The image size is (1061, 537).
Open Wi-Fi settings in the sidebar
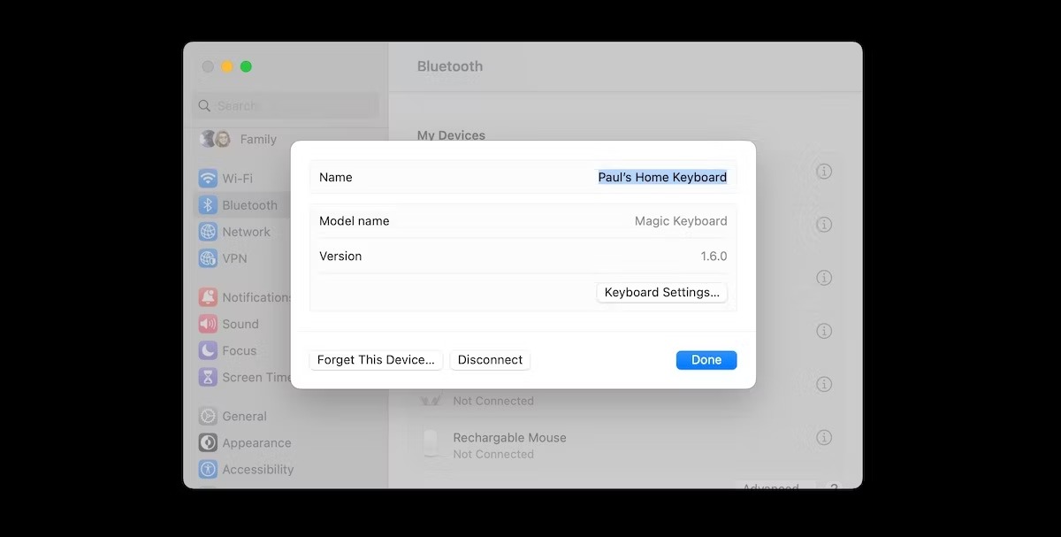click(x=225, y=179)
